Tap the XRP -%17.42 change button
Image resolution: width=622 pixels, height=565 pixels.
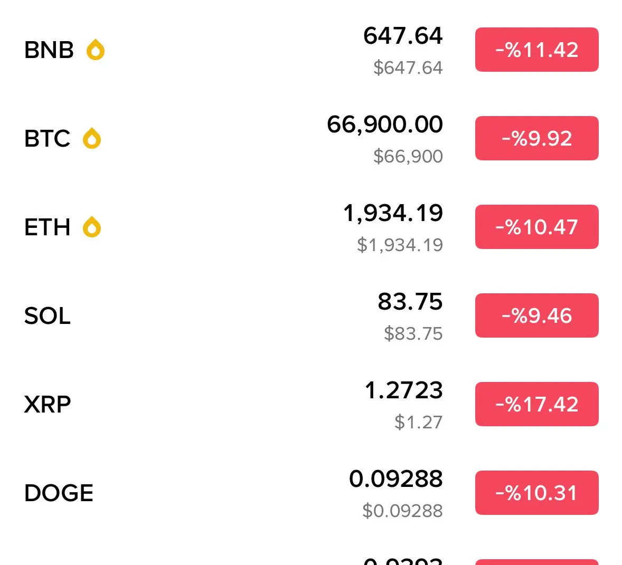click(x=536, y=404)
